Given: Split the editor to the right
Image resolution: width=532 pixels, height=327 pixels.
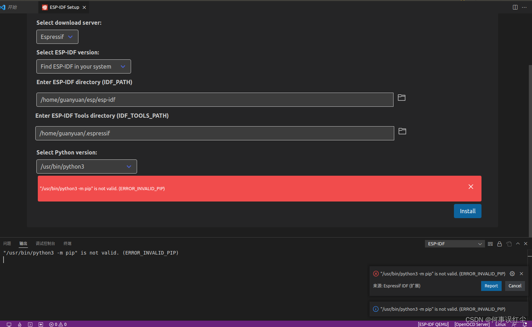Looking at the screenshot, I should click(515, 7).
